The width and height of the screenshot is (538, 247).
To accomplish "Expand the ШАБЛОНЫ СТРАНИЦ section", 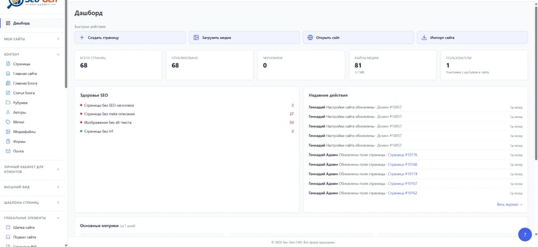I will (32, 203).
